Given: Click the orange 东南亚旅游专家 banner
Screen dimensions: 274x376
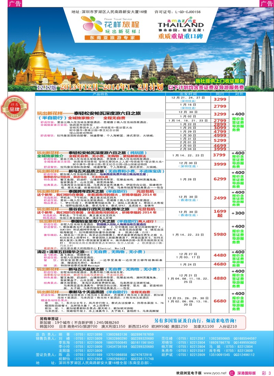Looking at the screenshot, I should pyautogui.click(x=112, y=38).
